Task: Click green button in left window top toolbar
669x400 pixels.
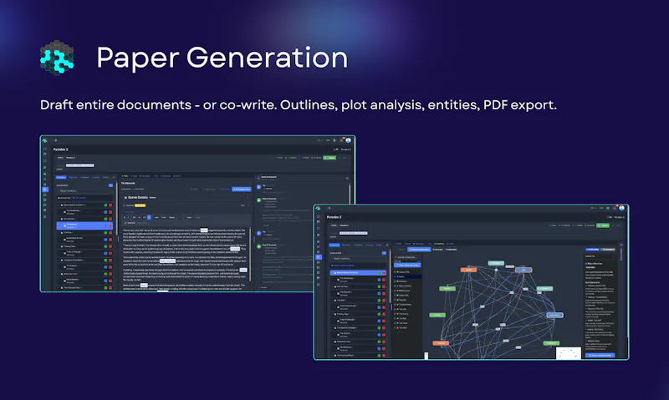Action: [329, 158]
